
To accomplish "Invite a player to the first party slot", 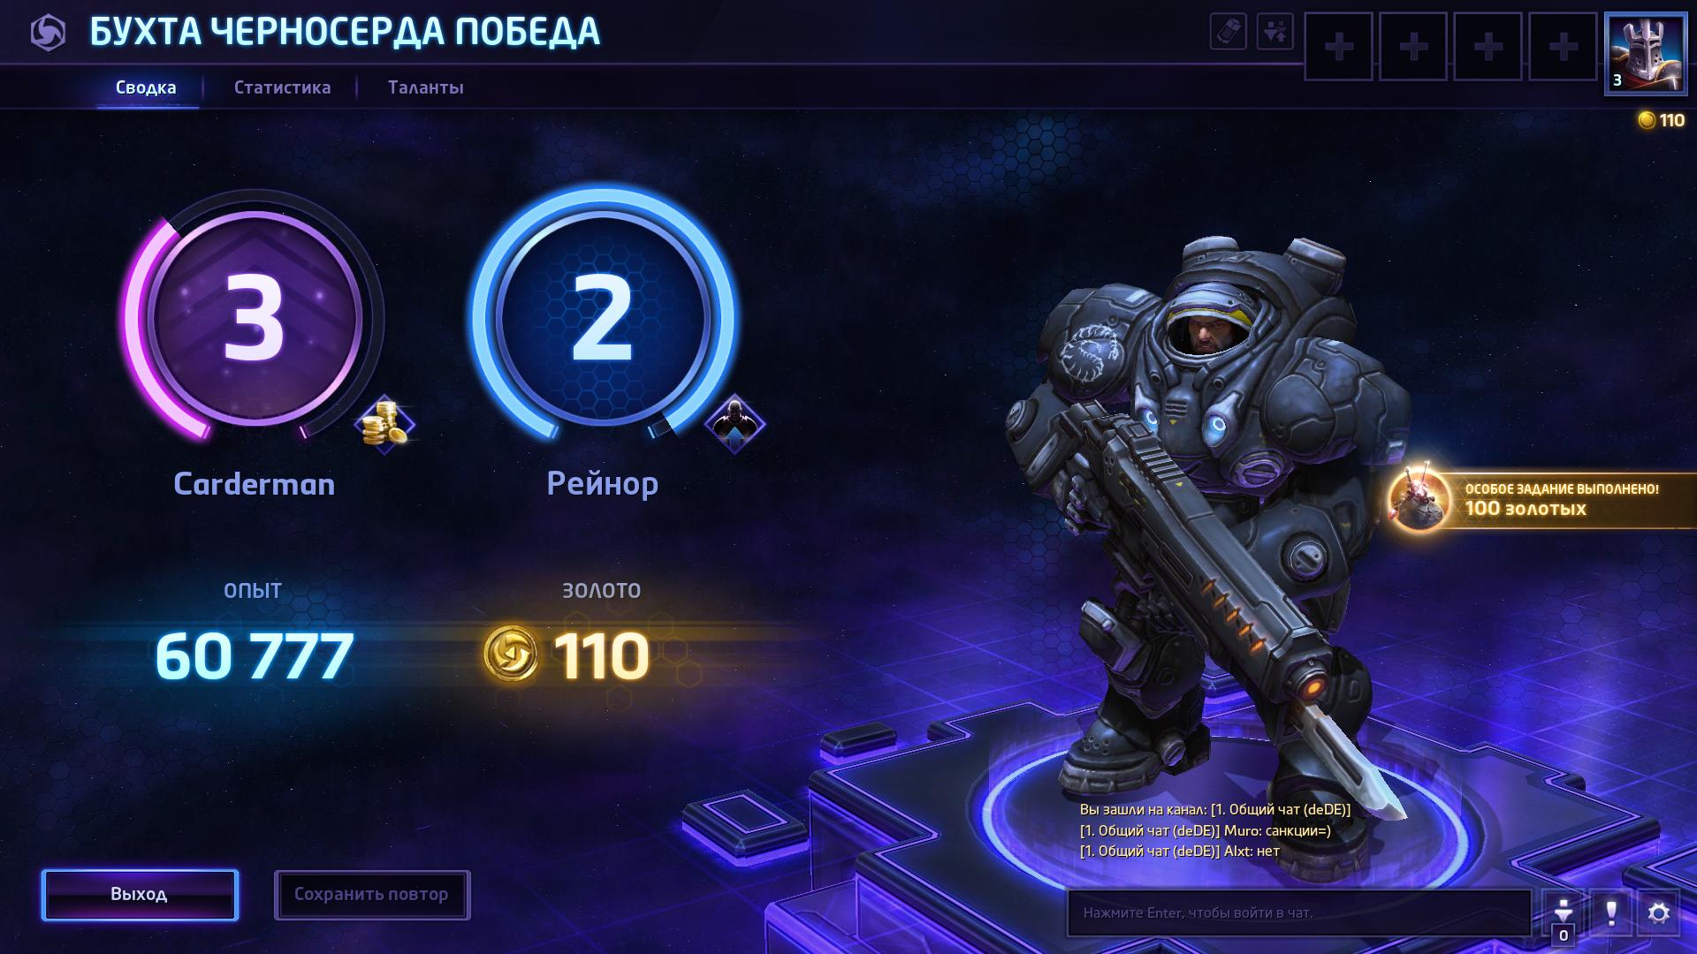I will coord(1339,46).
